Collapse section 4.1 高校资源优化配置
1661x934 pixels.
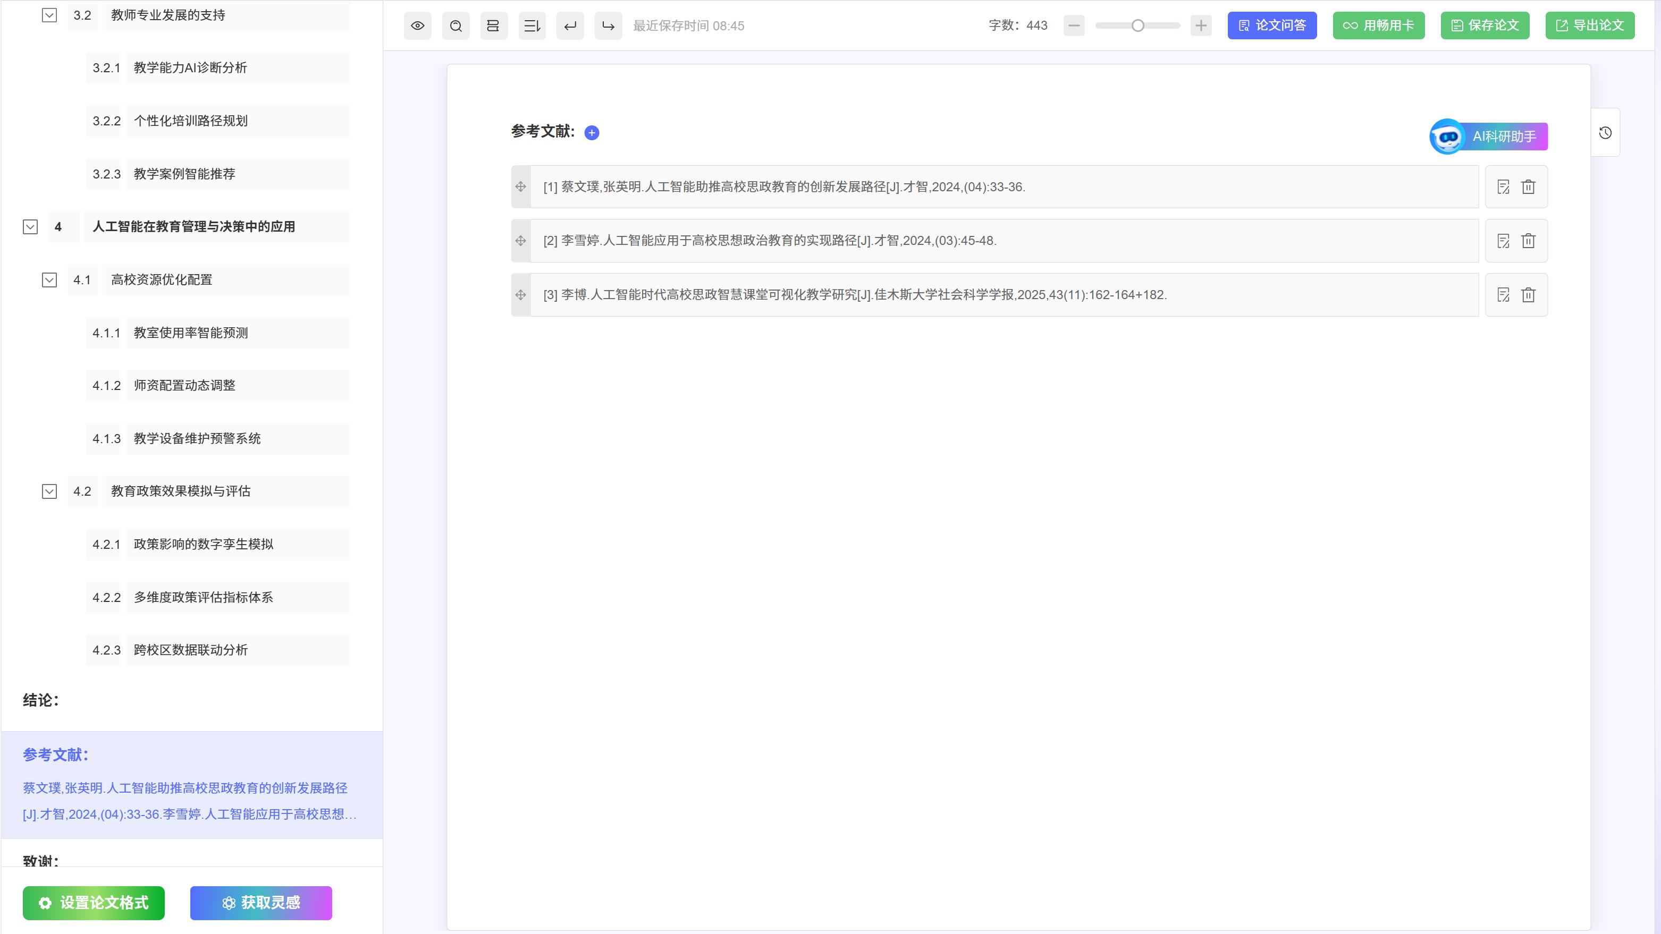point(49,280)
